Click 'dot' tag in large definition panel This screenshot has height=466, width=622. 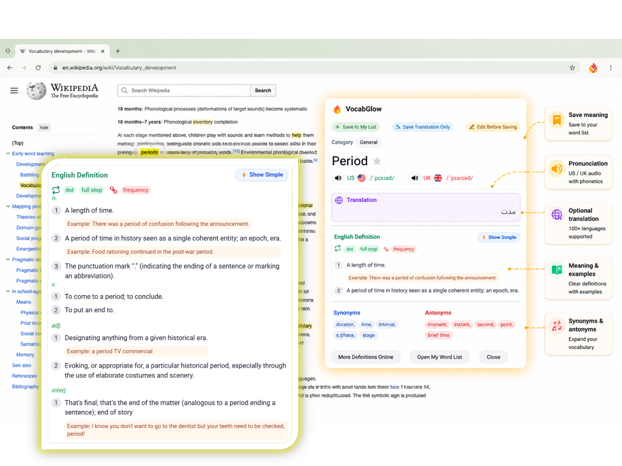(69, 190)
